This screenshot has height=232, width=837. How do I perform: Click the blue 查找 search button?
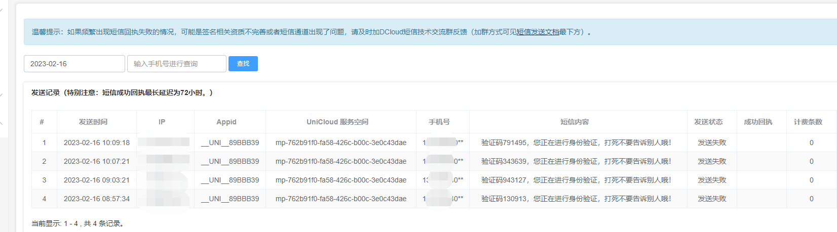[x=243, y=64]
